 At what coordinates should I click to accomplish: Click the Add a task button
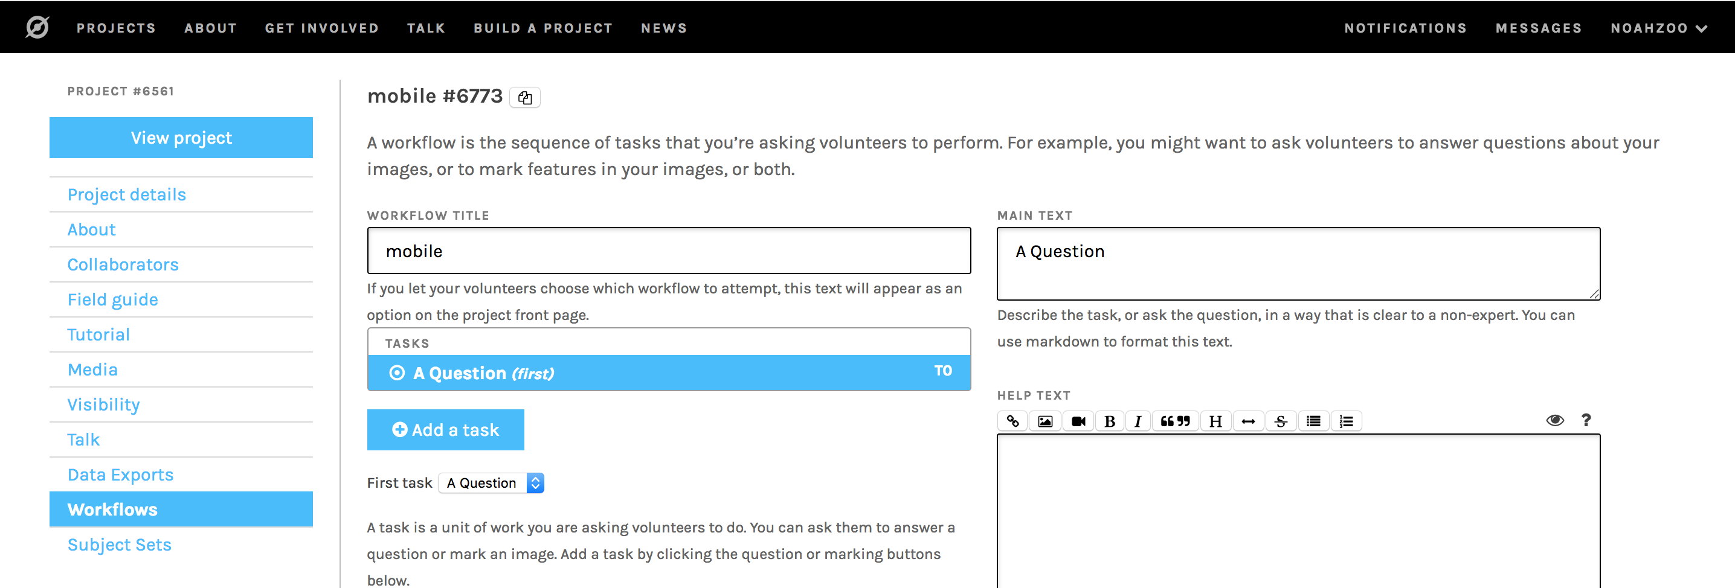pyautogui.click(x=445, y=430)
